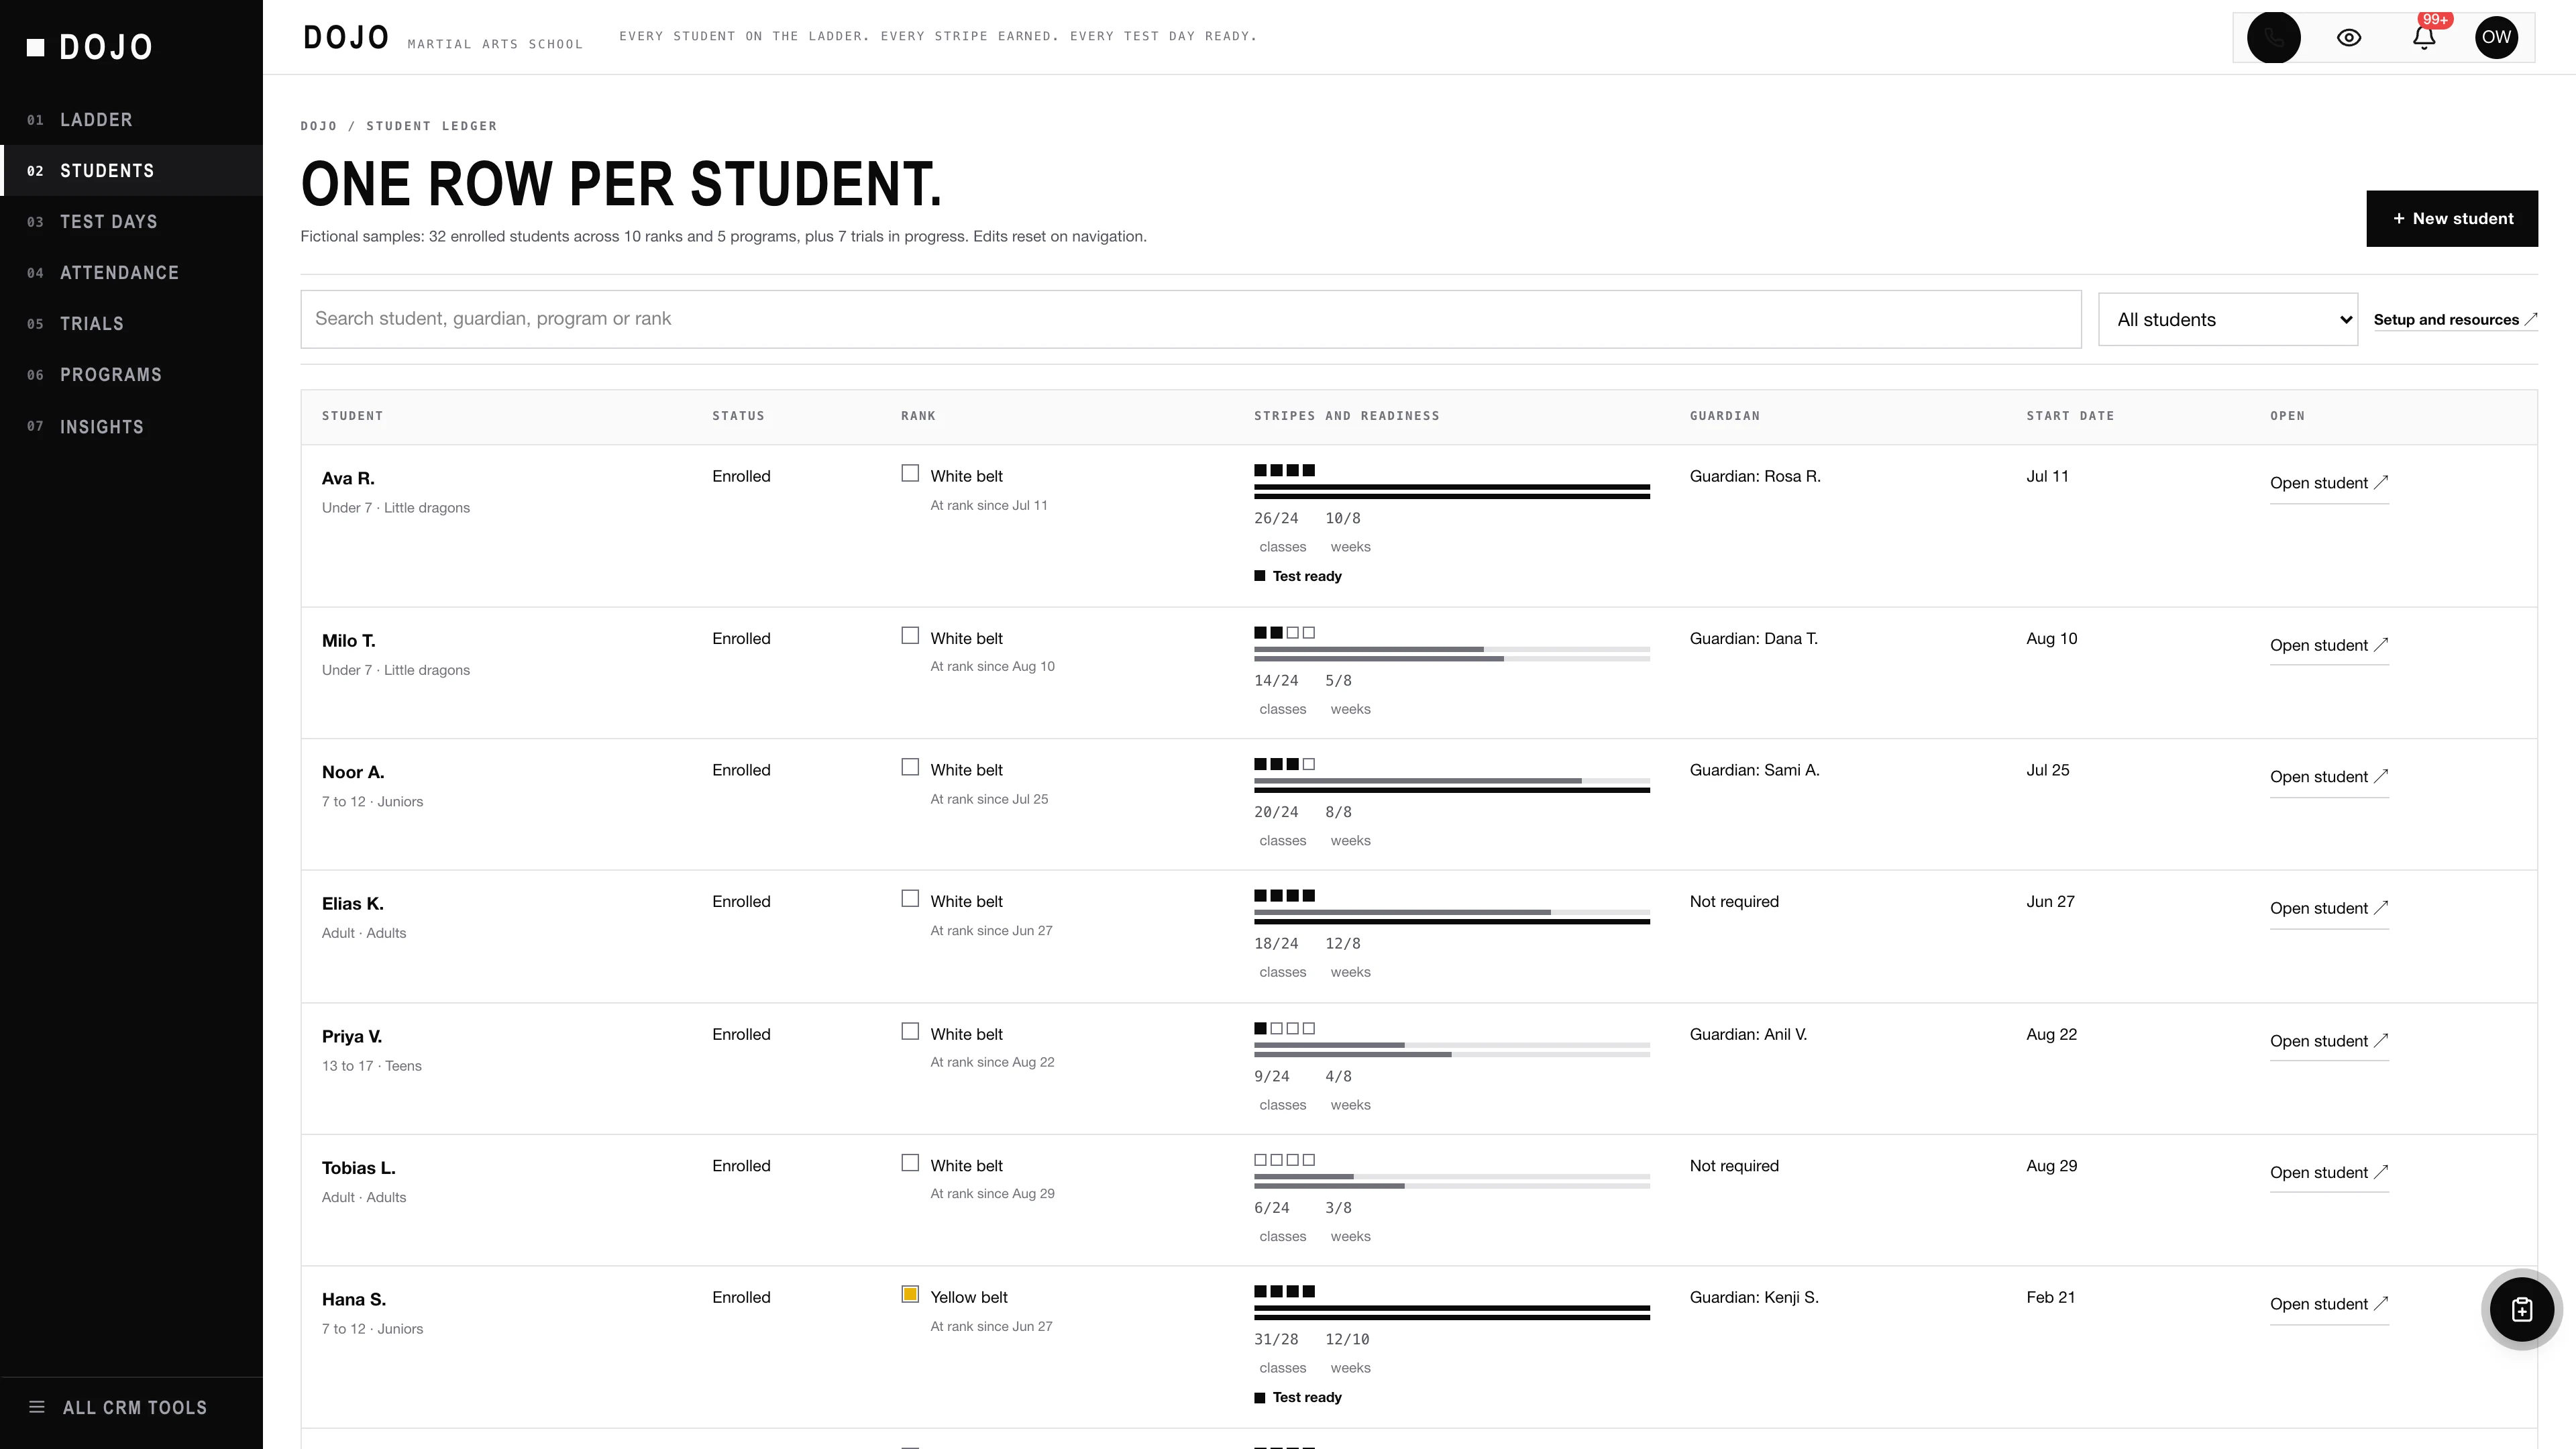Image resolution: width=2576 pixels, height=1449 pixels.
Task: View Insights page
Action: click(131, 426)
